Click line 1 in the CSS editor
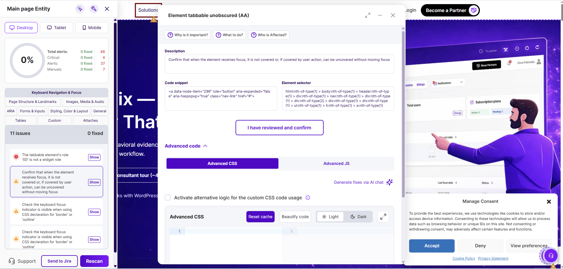Viewport: 563px width, 269px height. (x=233, y=231)
